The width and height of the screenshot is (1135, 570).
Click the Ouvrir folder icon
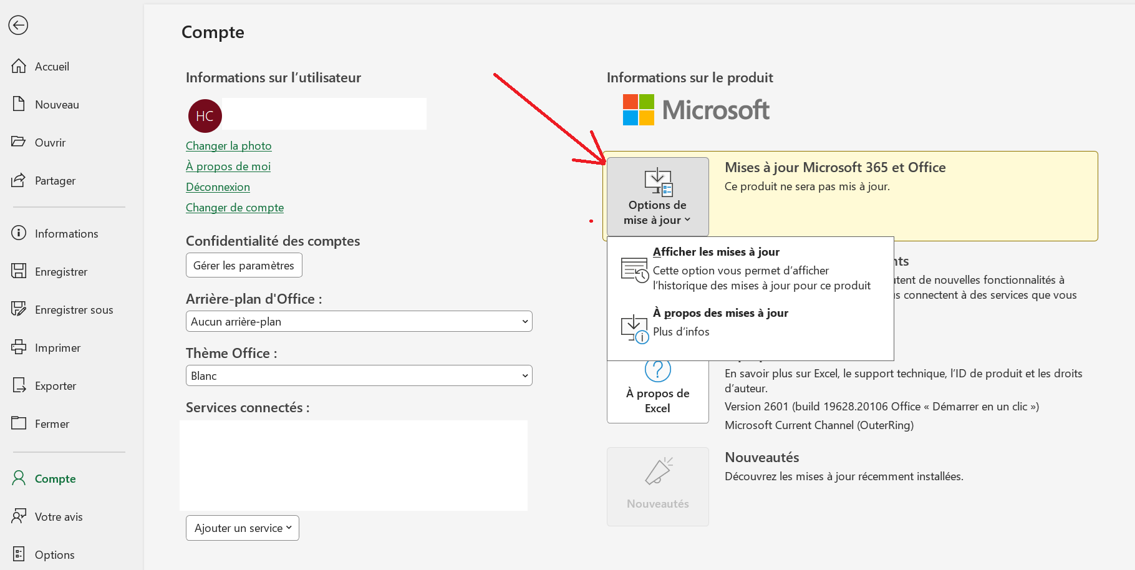point(19,142)
